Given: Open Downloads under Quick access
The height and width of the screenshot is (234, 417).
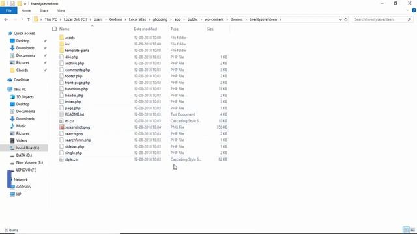Looking at the screenshot, I should coord(25,48).
